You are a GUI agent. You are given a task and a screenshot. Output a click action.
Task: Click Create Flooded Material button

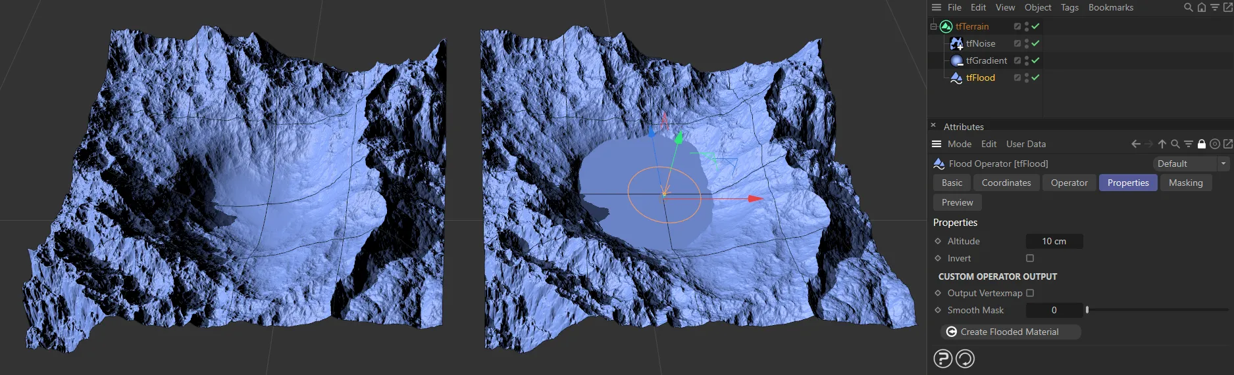[x=1010, y=332]
